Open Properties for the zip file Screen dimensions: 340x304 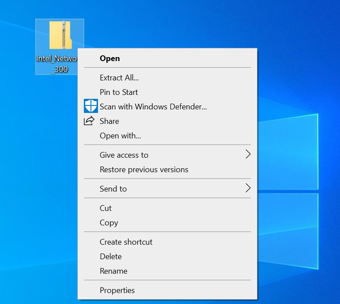(x=117, y=290)
